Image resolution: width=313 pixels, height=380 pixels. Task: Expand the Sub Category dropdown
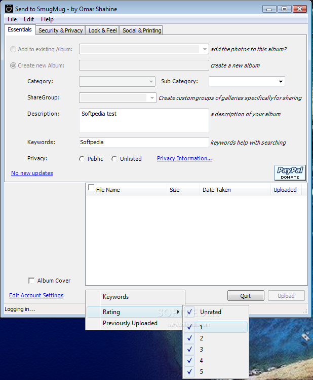pyautogui.click(x=281, y=81)
